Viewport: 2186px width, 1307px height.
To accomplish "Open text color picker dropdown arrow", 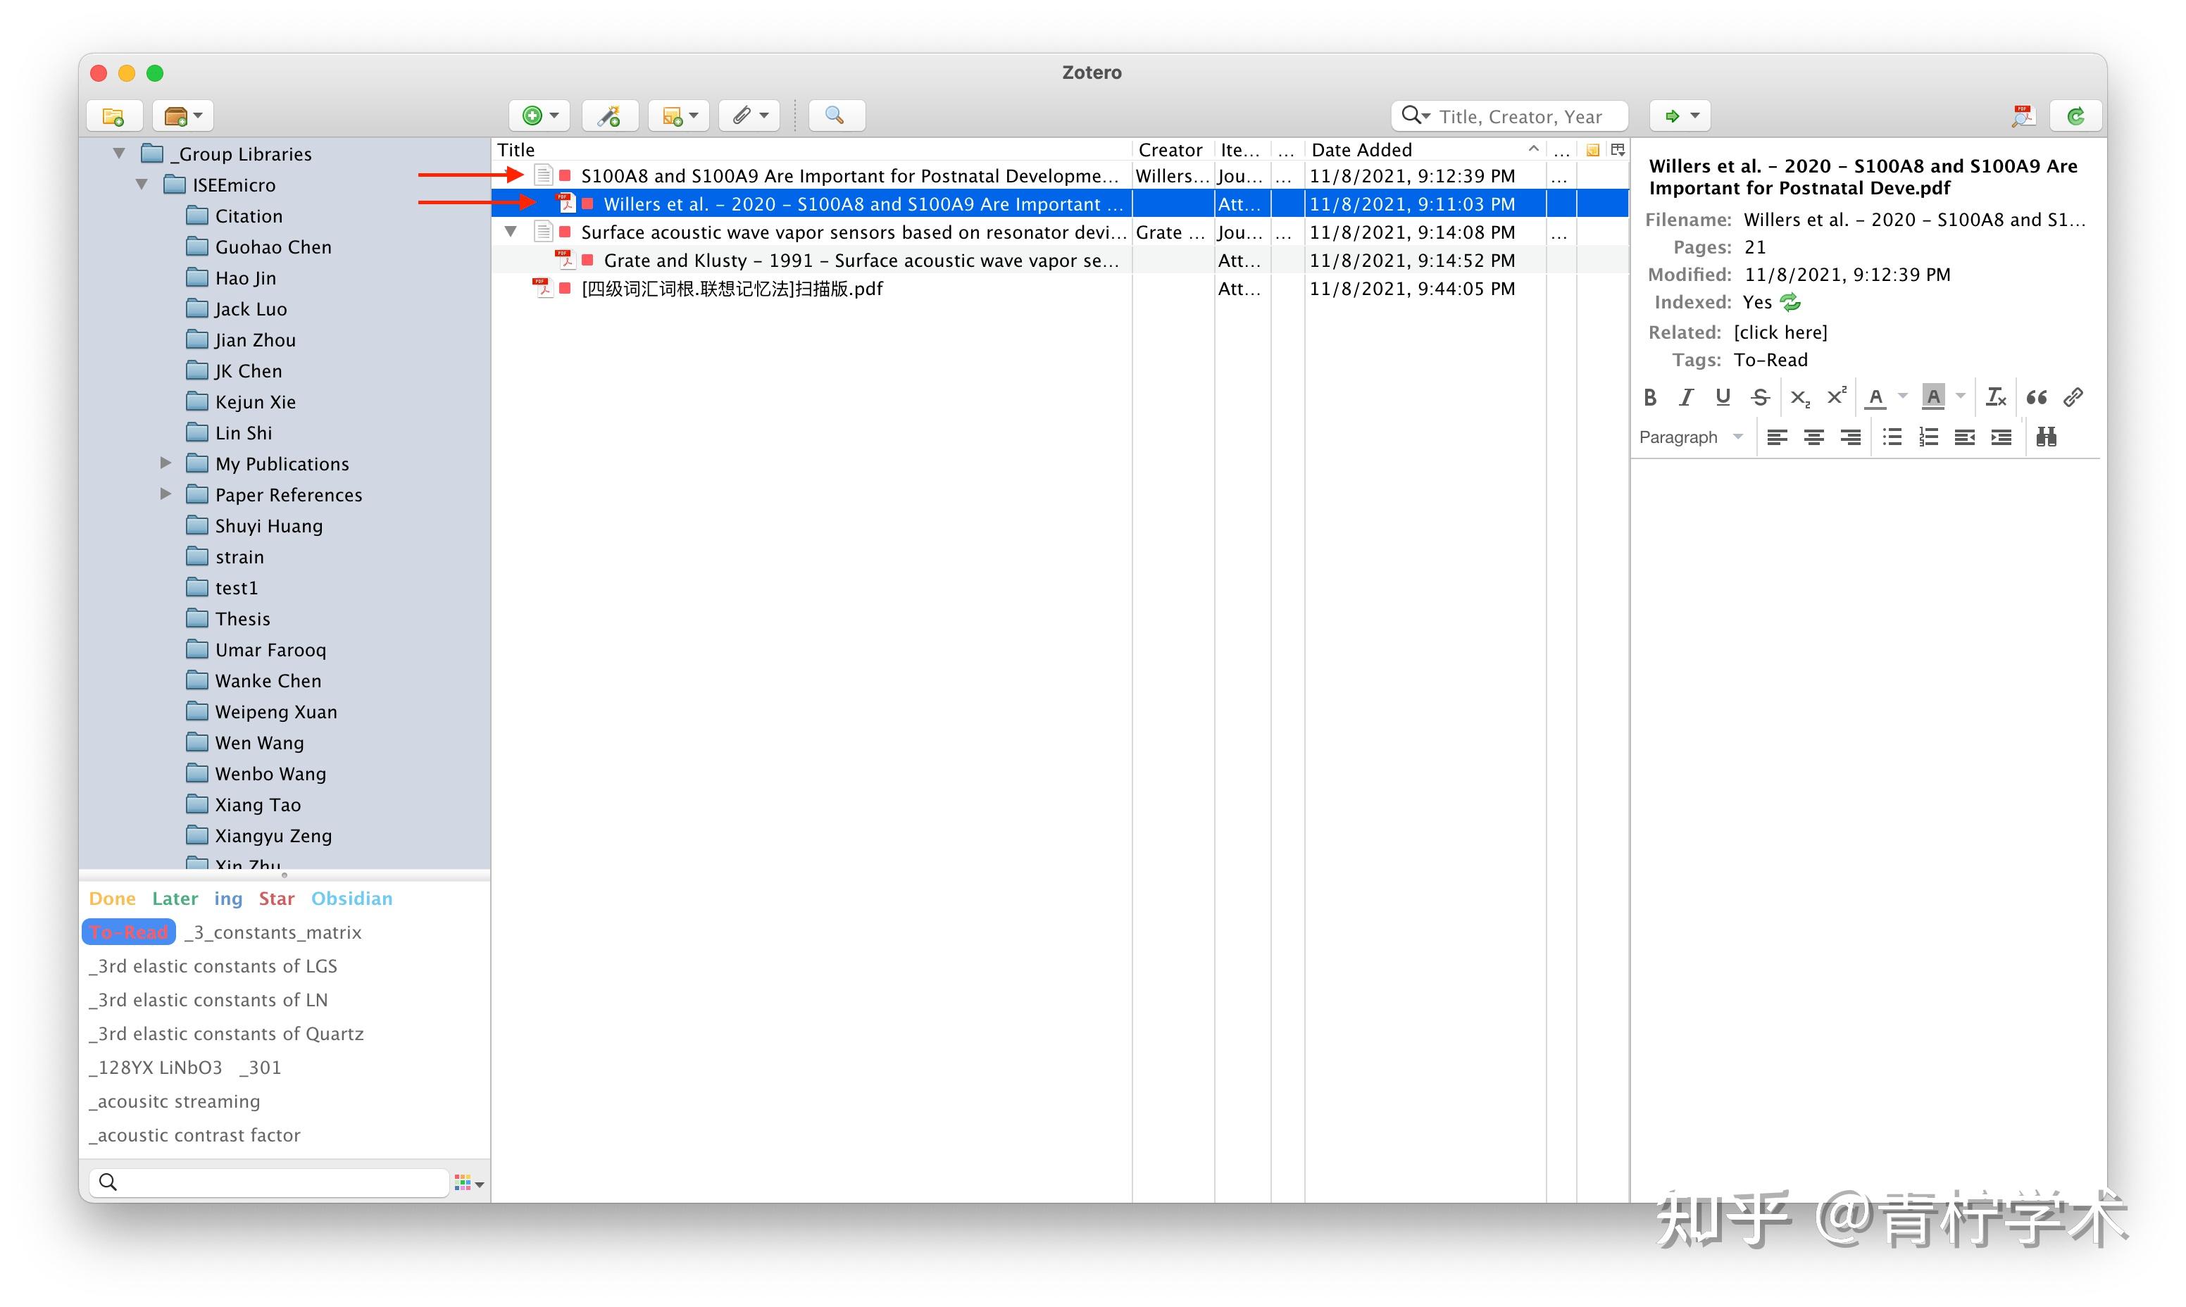I will (x=1902, y=397).
